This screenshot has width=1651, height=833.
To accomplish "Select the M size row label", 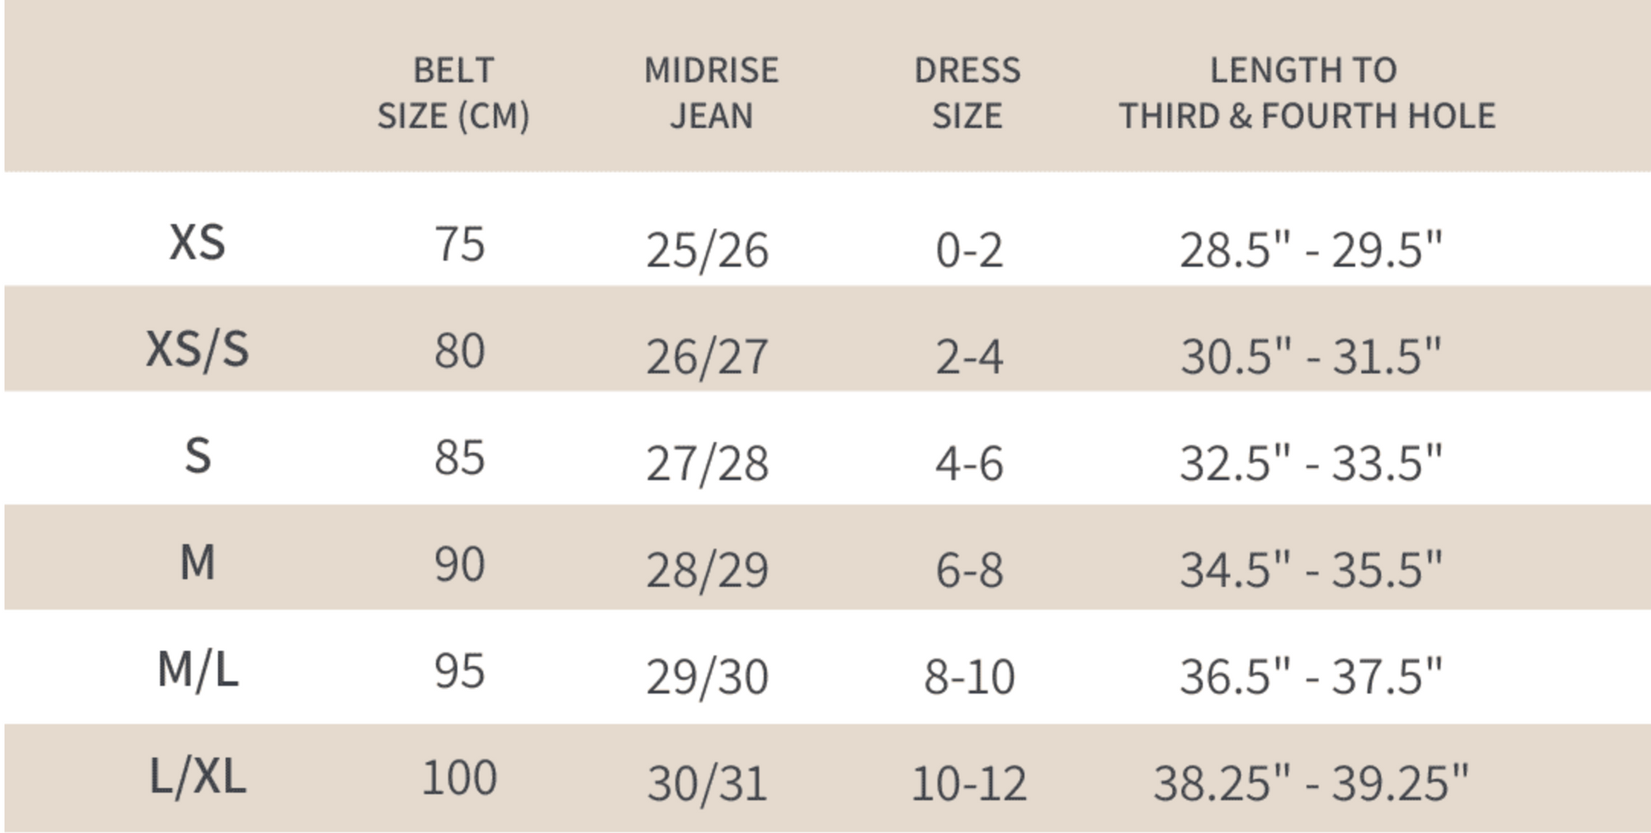I will pos(197,562).
